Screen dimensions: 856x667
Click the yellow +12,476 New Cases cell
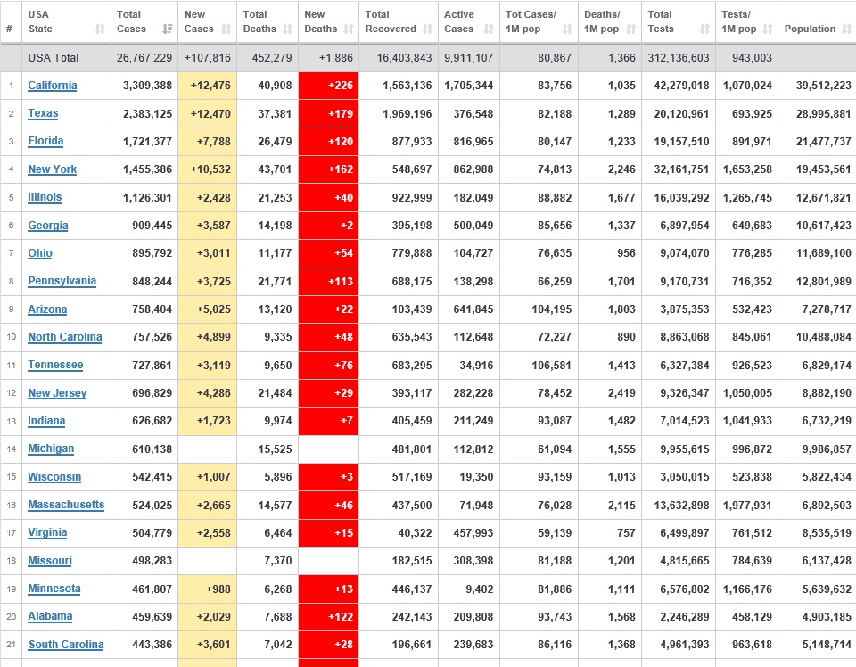207,86
